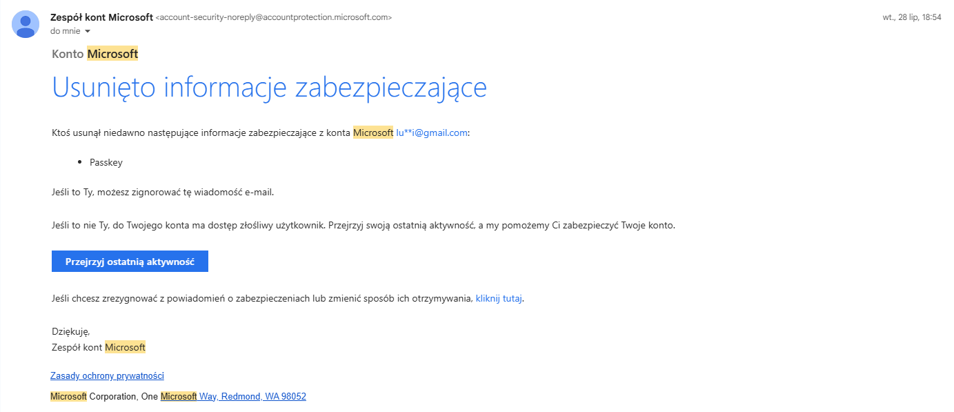The height and width of the screenshot is (412, 954).
Task: Click the 'Passkey' bullet item
Action: tap(106, 163)
